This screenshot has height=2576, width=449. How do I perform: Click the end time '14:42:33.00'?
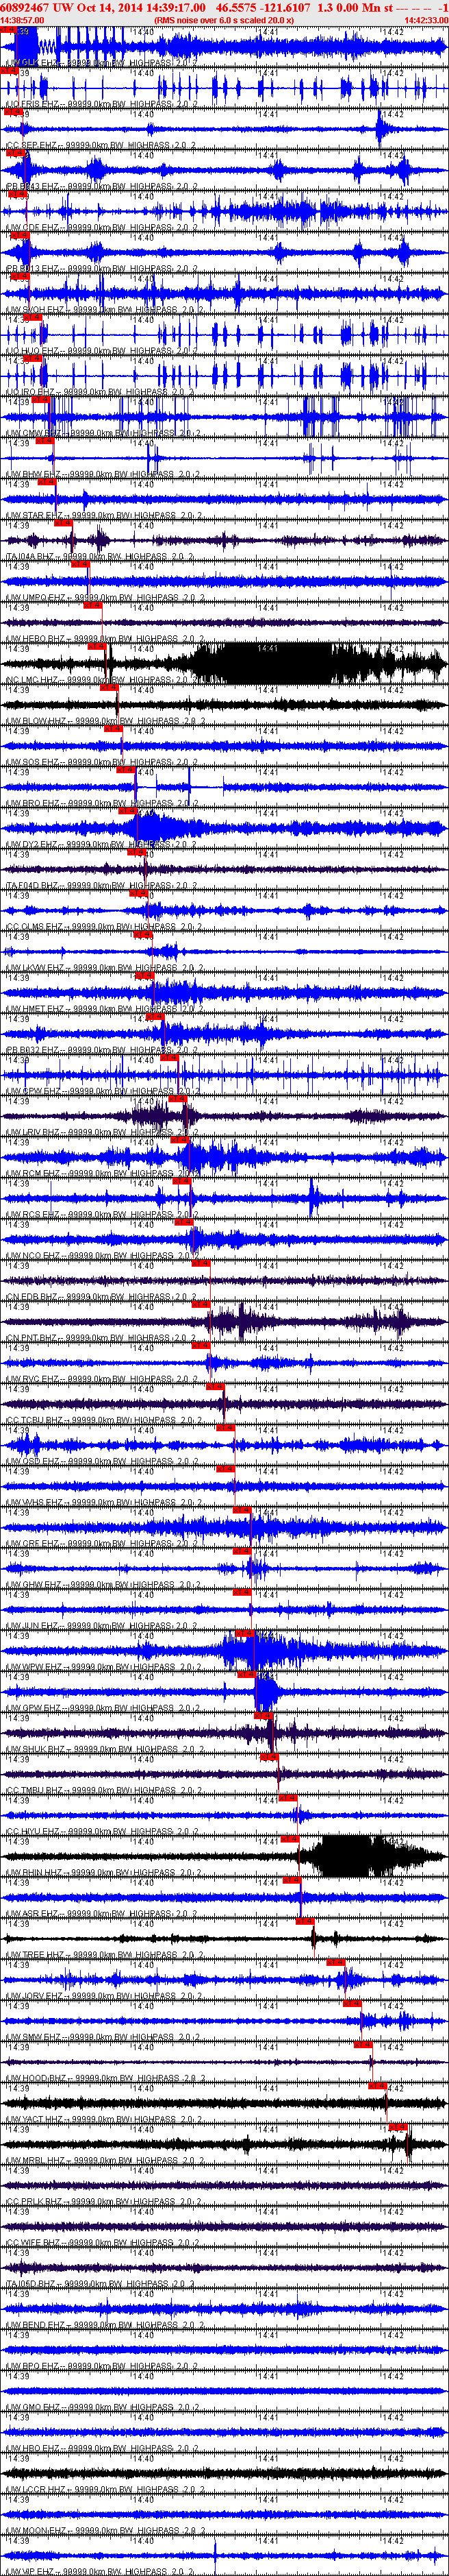coord(426,20)
